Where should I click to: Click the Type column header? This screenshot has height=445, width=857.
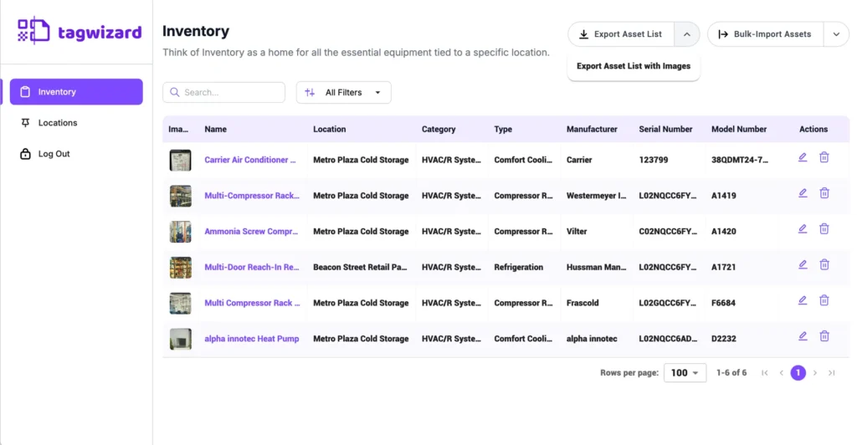503,130
